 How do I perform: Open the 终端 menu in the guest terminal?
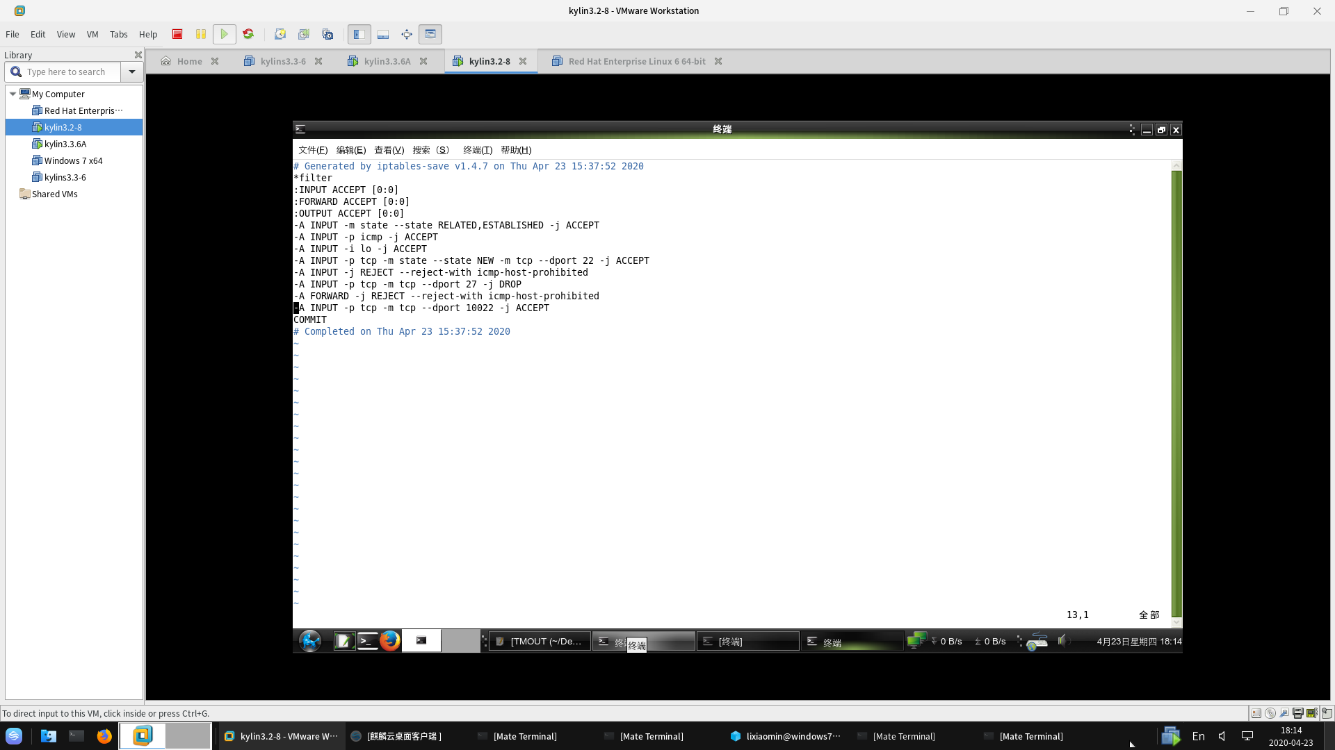[478, 150]
